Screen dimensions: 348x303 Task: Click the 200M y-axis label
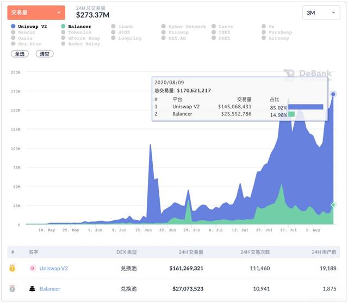(16, 72)
